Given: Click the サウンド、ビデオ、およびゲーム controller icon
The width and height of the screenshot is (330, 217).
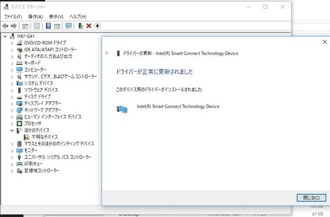Looking at the screenshot, I should point(20,76).
